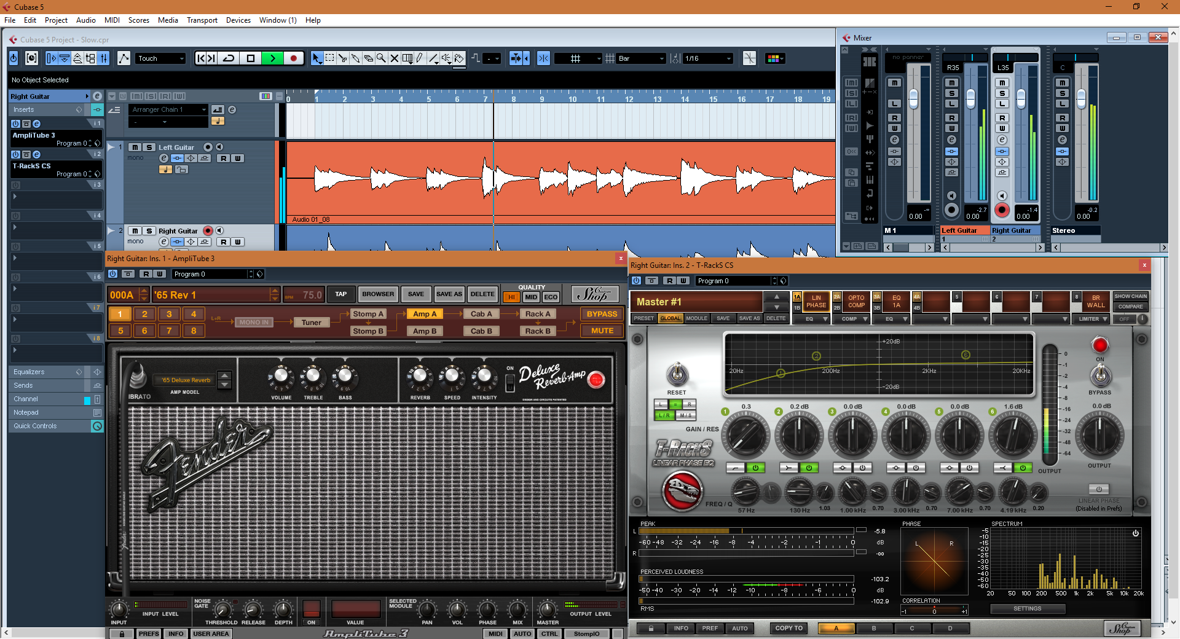Click the Right Guitar mixer channel fader
This screenshot has height=639, width=1180.
coord(1021,98)
